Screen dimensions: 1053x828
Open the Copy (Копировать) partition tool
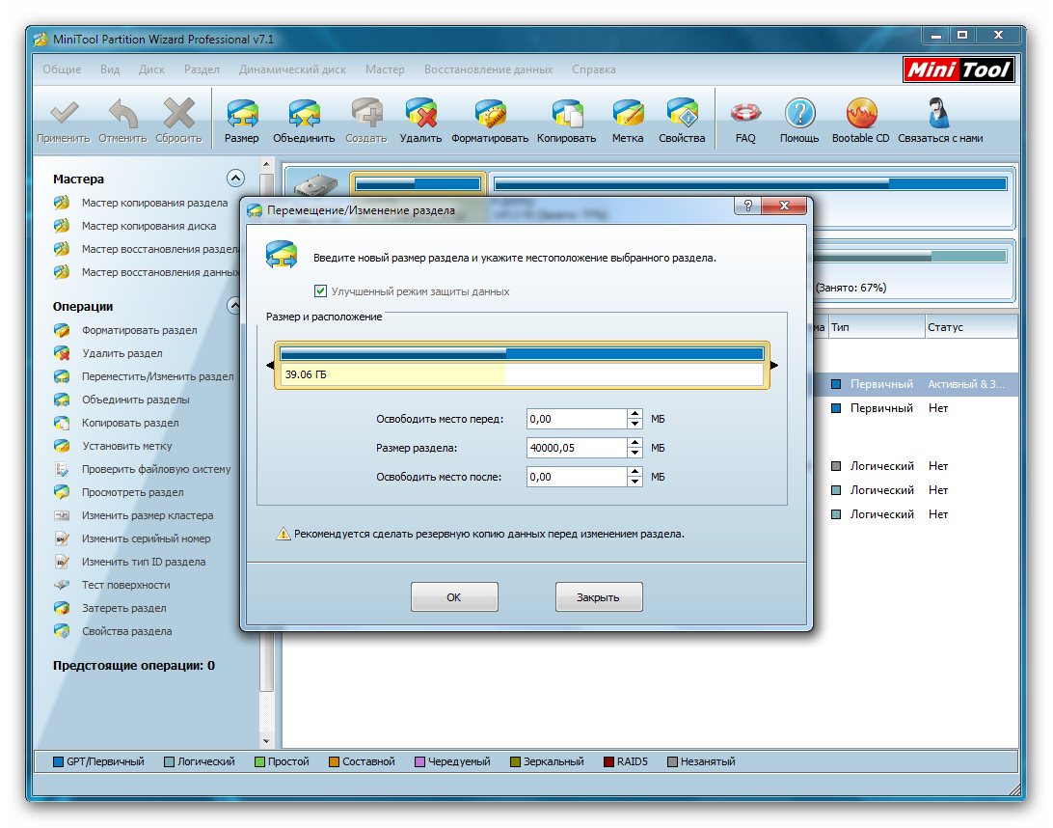[x=566, y=121]
